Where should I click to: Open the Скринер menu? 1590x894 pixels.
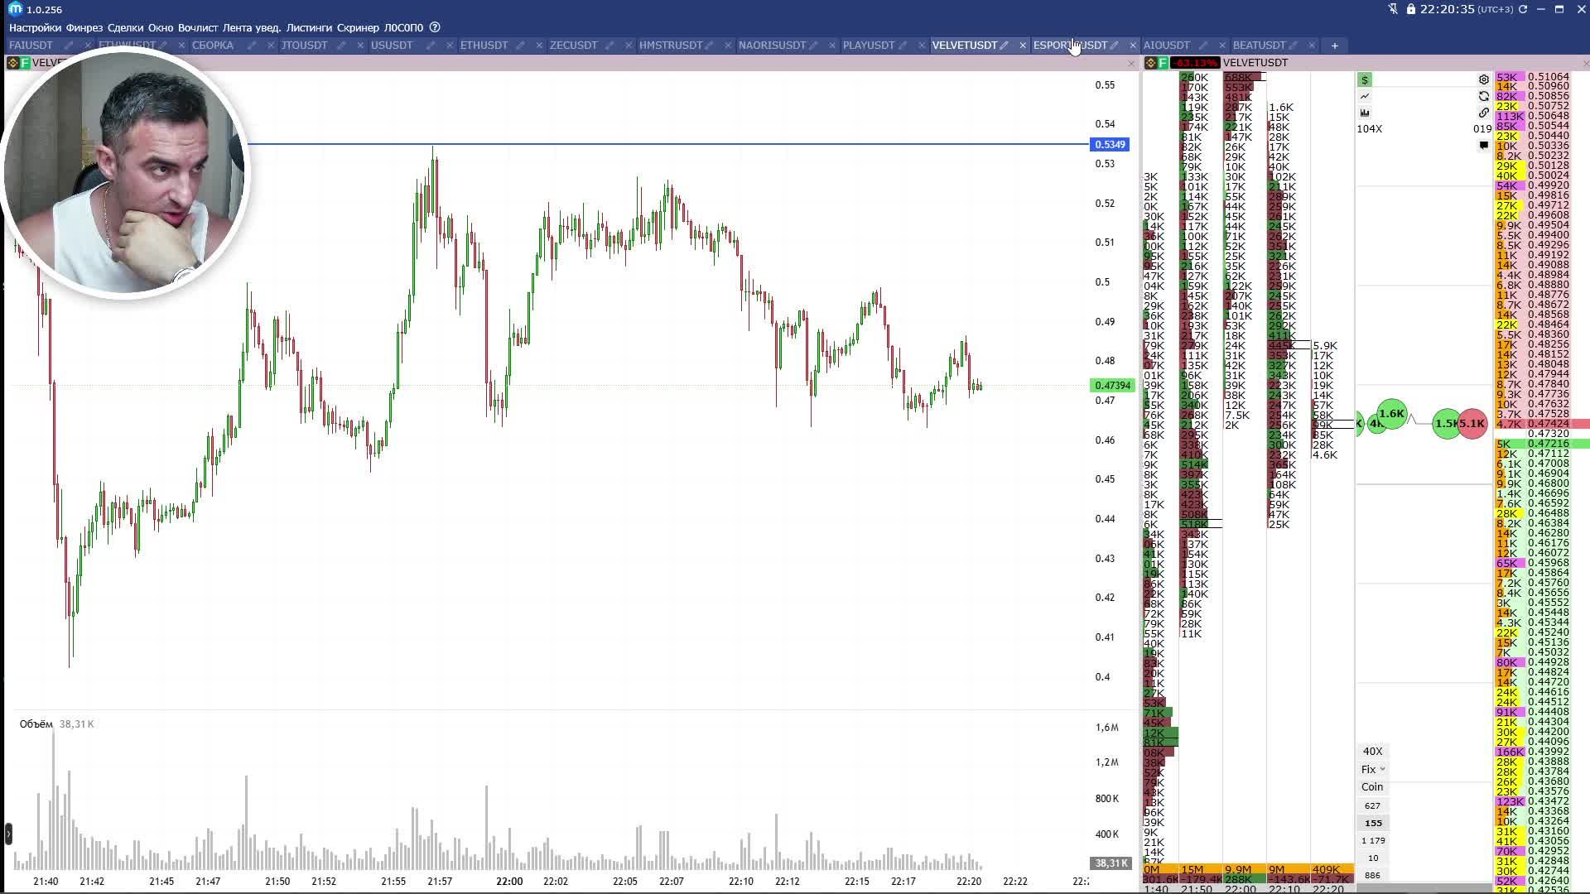tap(358, 27)
